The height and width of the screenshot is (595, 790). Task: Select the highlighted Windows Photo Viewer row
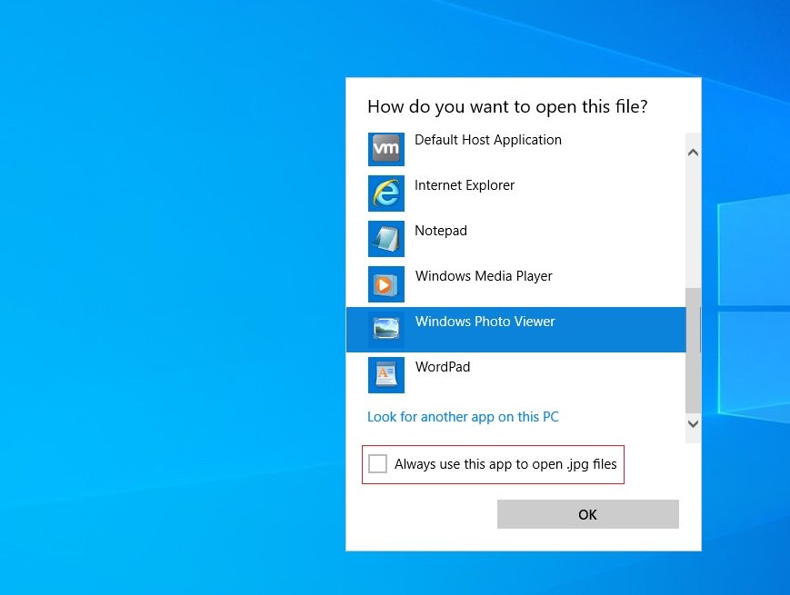(485, 329)
